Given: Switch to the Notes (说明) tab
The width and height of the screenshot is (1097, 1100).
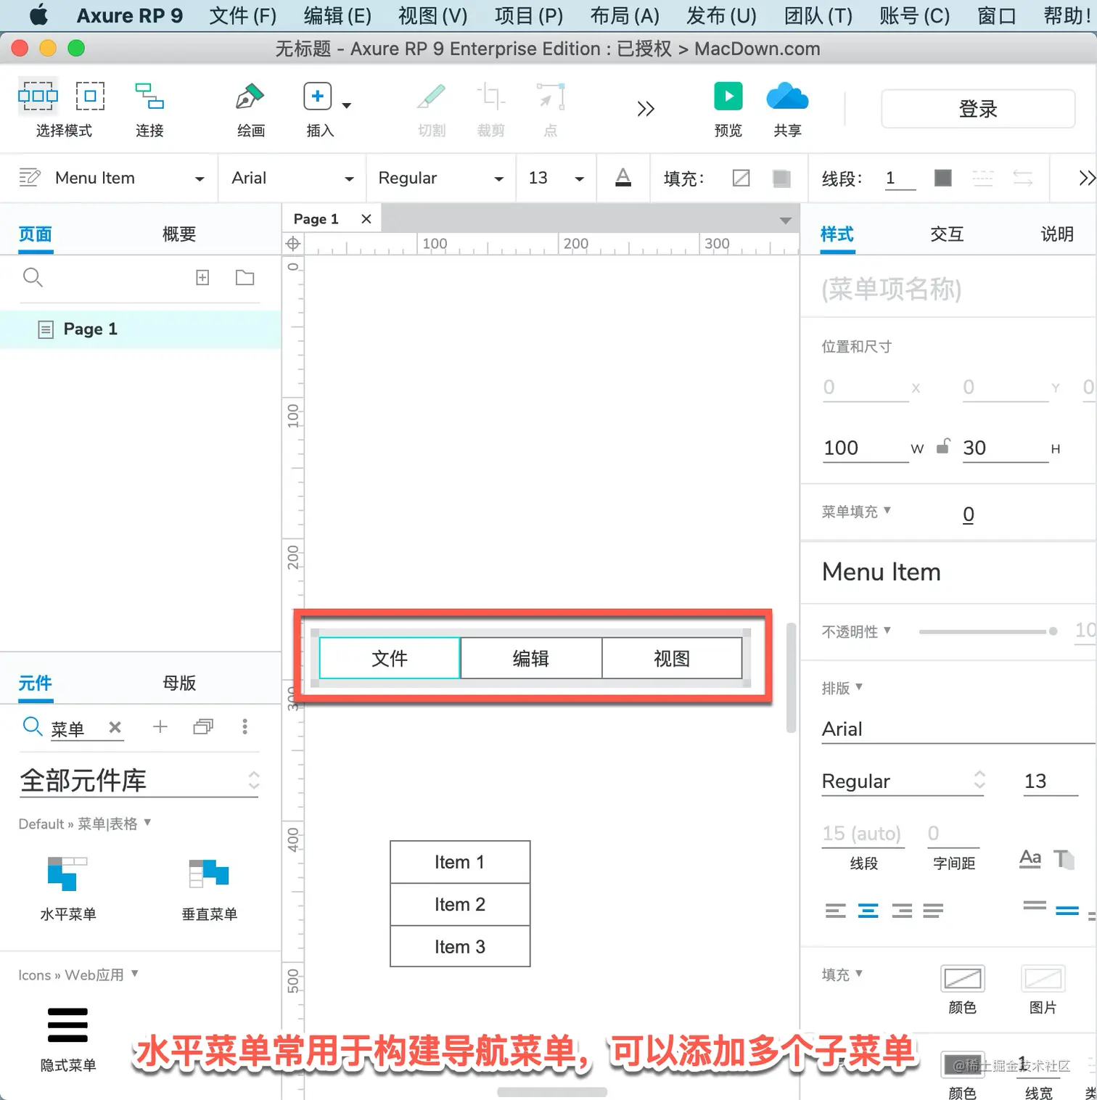Looking at the screenshot, I should [1057, 234].
